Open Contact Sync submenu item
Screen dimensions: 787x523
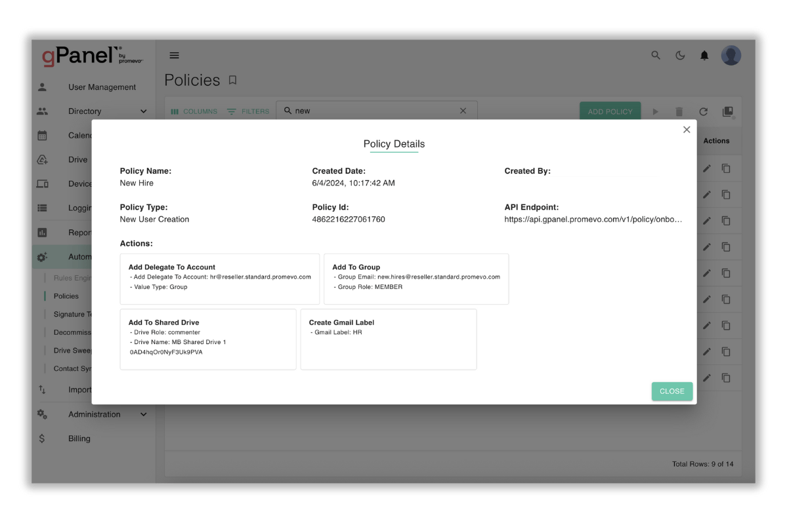[72, 368]
